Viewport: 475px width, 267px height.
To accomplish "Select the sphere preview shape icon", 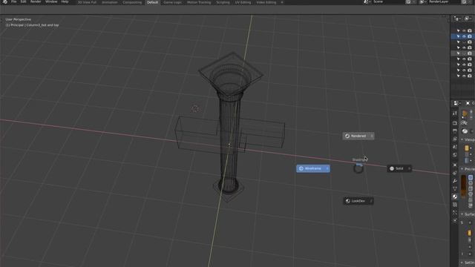I will [x=471, y=183].
